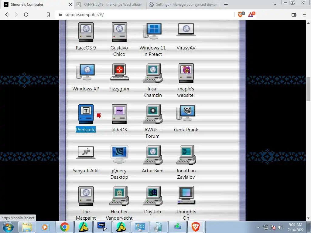Open the Thoughts On computer icon
Image resolution: width=311 pixels, height=233 pixels.
tap(186, 195)
